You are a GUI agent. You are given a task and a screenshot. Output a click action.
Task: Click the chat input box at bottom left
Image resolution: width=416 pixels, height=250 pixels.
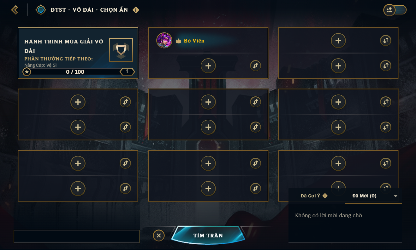77,236
